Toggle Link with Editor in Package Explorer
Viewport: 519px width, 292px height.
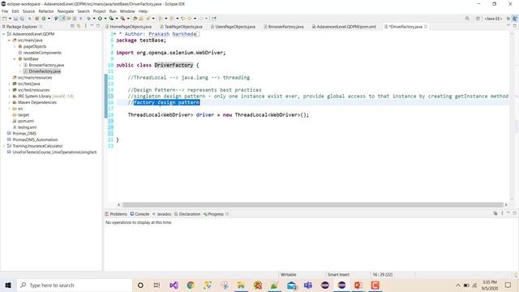pyautogui.click(x=79, y=26)
